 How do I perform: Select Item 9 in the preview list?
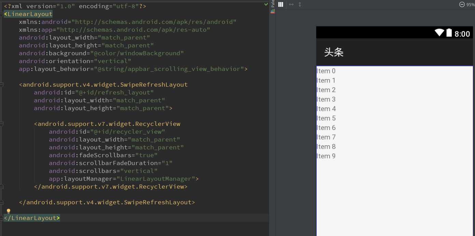click(326, 156)
